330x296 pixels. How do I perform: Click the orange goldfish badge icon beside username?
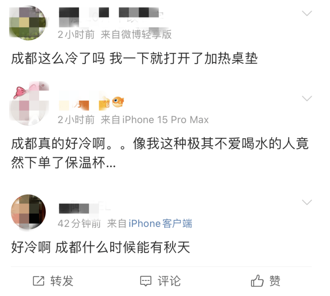click(118, 102)
